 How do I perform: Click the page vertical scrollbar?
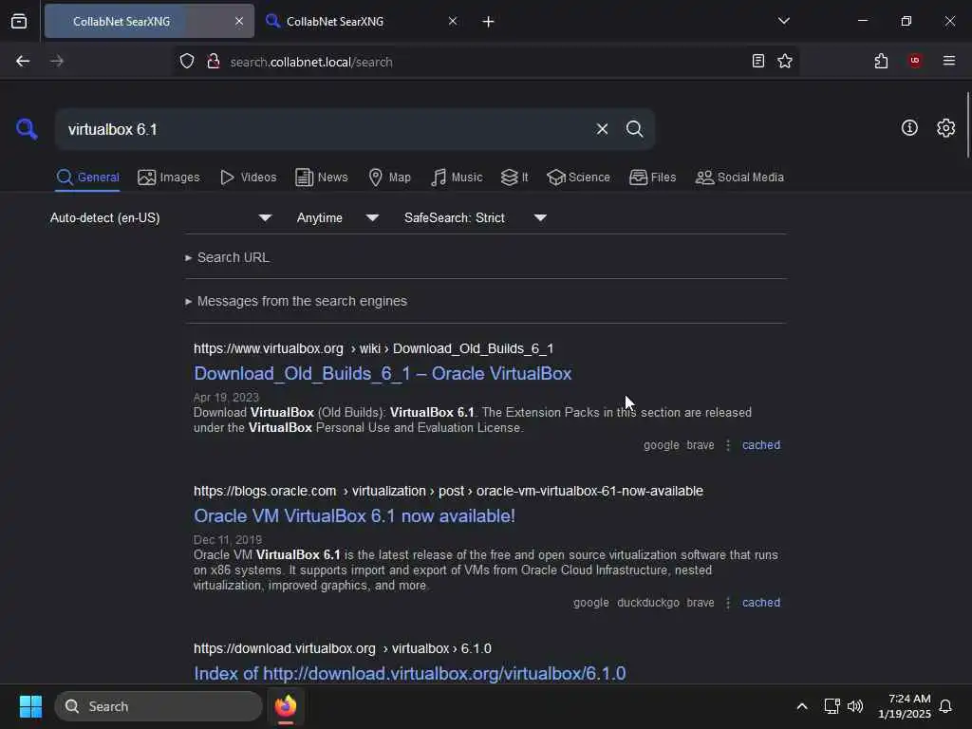[x=967, y=124]
